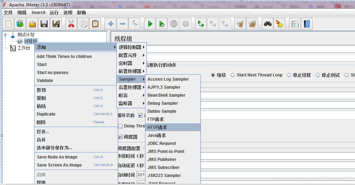Click the Cut scissors icon

(x=71, y=24)
